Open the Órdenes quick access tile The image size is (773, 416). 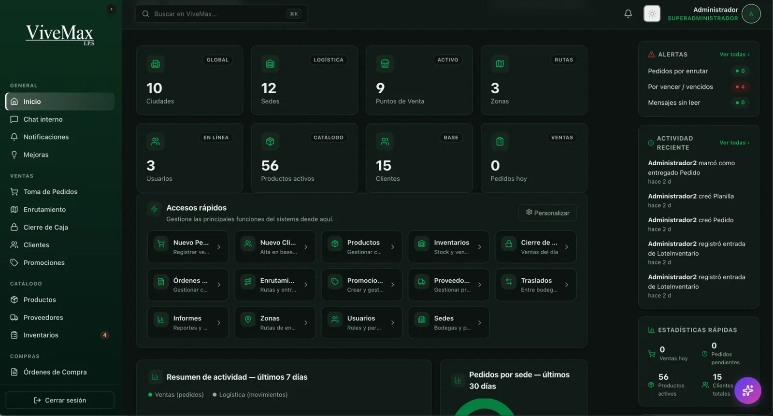188,285
